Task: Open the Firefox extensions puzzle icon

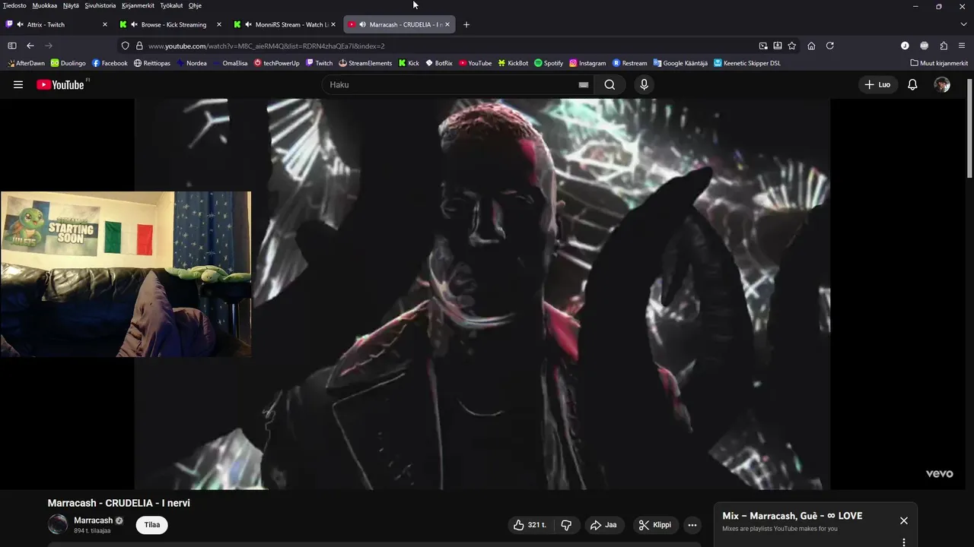Action: coord(944,46)
